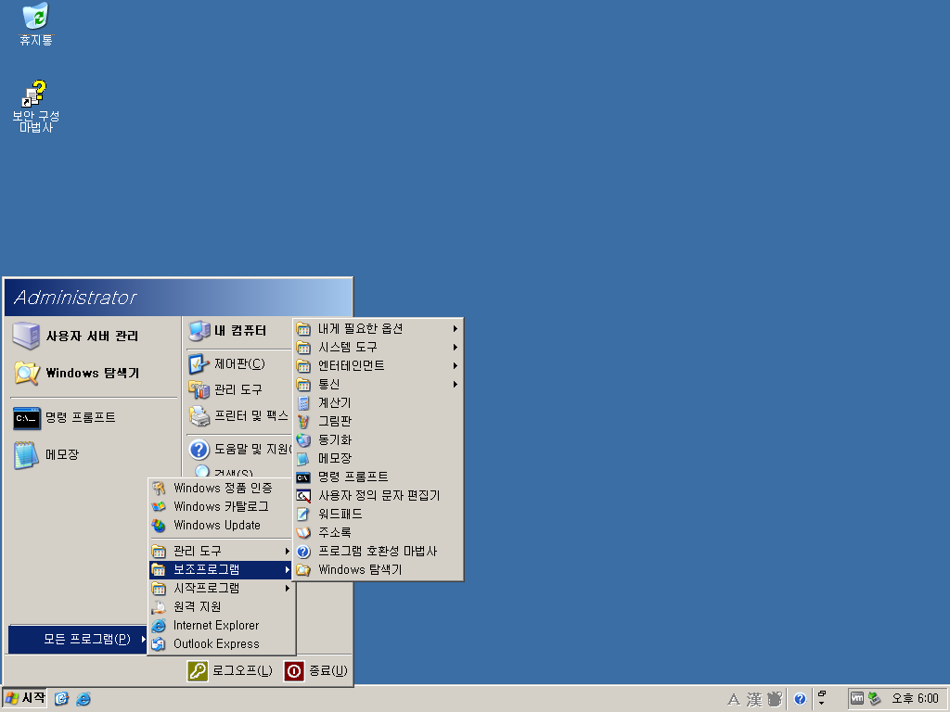This screenshot has width=950, height=712.
Task: Open Windows 카탈로그 icon
Action: [159, 507]
